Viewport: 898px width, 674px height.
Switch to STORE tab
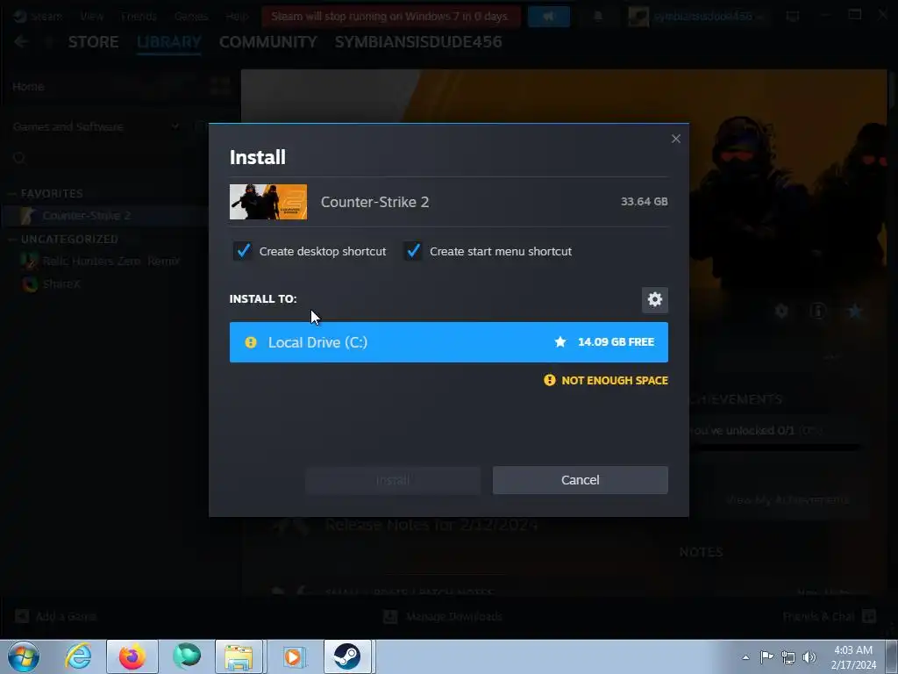tap(93, 42)
